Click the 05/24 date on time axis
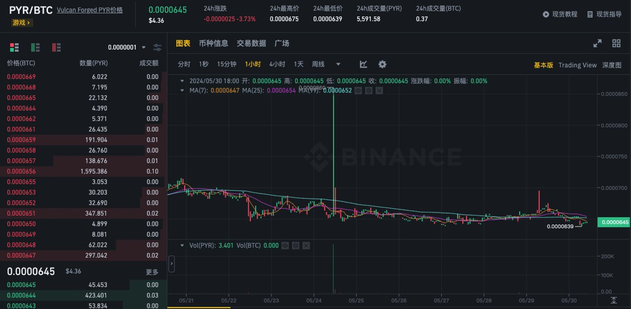The width and height of the screenshot is (631, 309). pyautogui.click(x=314, y=300)
